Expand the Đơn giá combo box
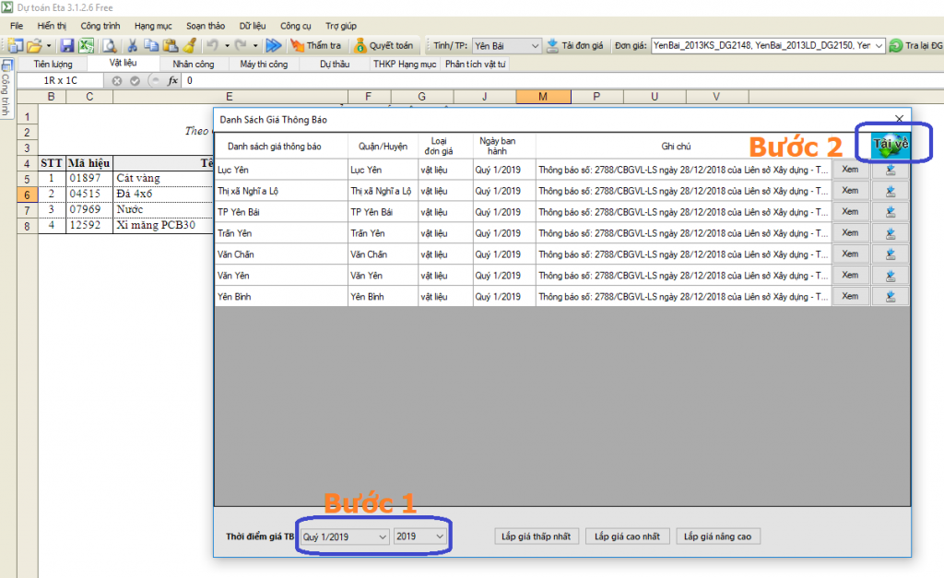Screen dimensions: 944x578 click(878, 45)
